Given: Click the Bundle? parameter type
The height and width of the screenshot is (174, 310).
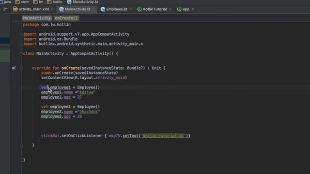Looking at the screenshot, I should [136, 68].
